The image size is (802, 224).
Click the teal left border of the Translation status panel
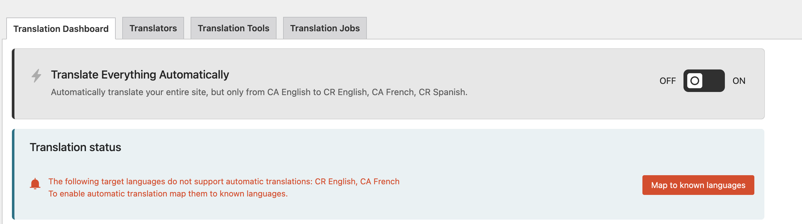(13, 174)
